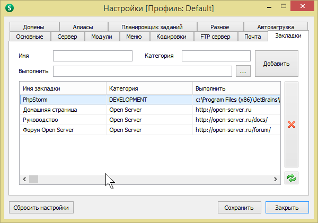Switch to the Домены tab
The height and width of the screenshot is (223, 318).
point(34,27)
